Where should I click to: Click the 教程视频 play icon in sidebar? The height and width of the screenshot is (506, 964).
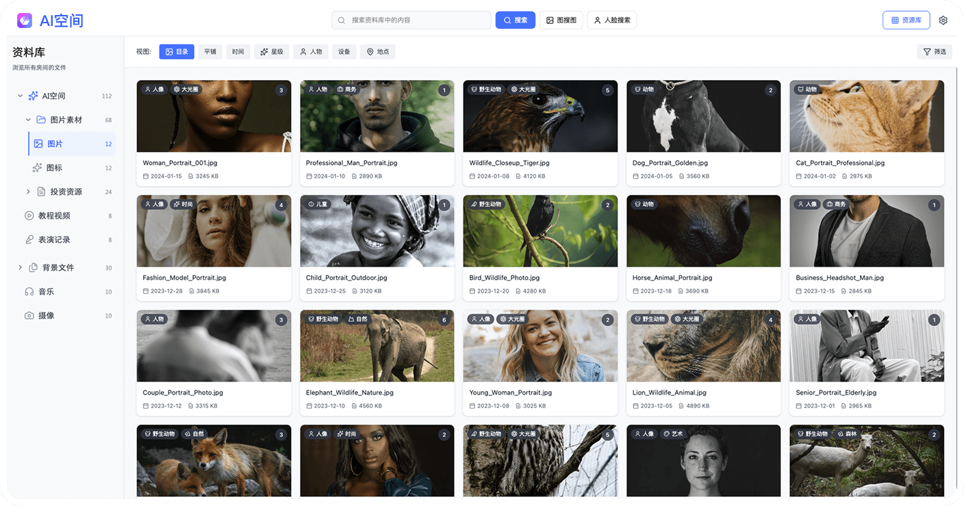pos(29,215)
